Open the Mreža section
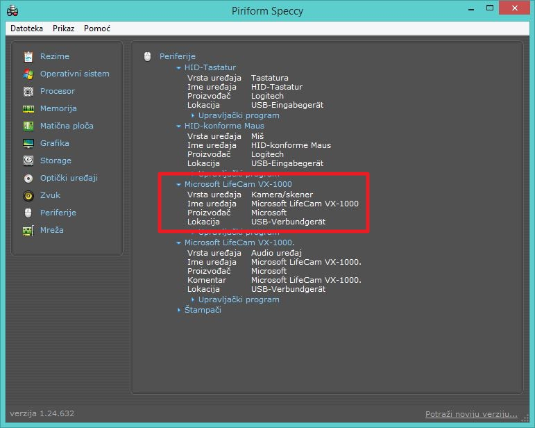This screenshot has width=535, height=428. [52, 230]
